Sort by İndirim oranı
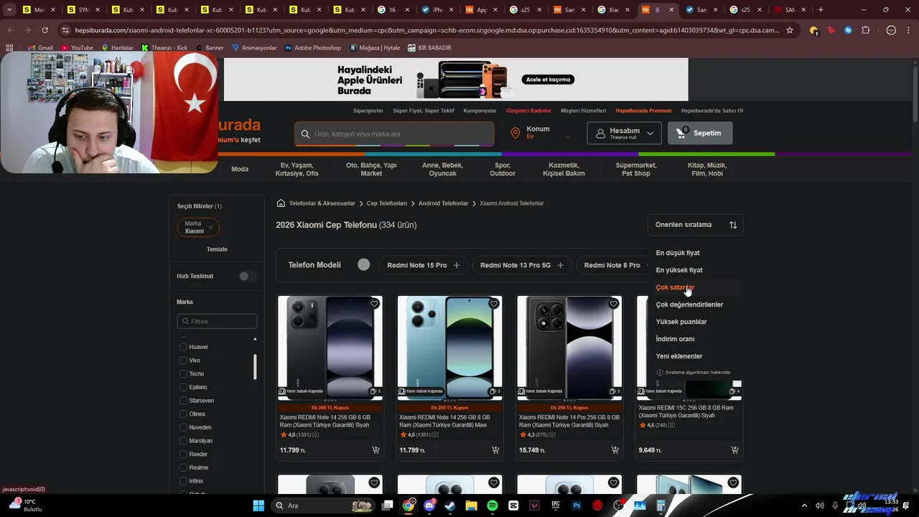 [x=675, y=339]
